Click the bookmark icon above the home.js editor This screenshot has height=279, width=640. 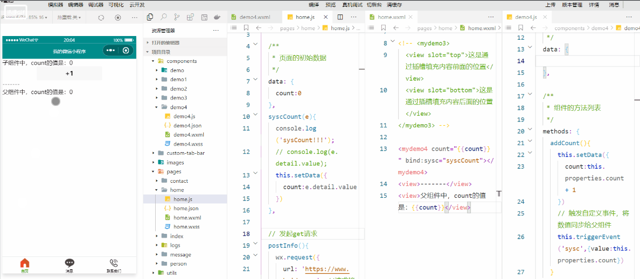tap(246, 28)
